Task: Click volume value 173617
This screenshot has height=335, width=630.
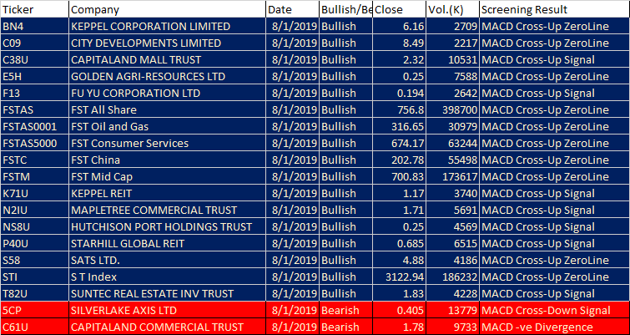Action: 452,176
